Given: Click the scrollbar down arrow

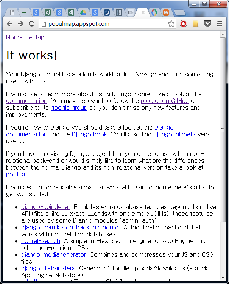Looking at the screenshot, I should coord(223,278).
